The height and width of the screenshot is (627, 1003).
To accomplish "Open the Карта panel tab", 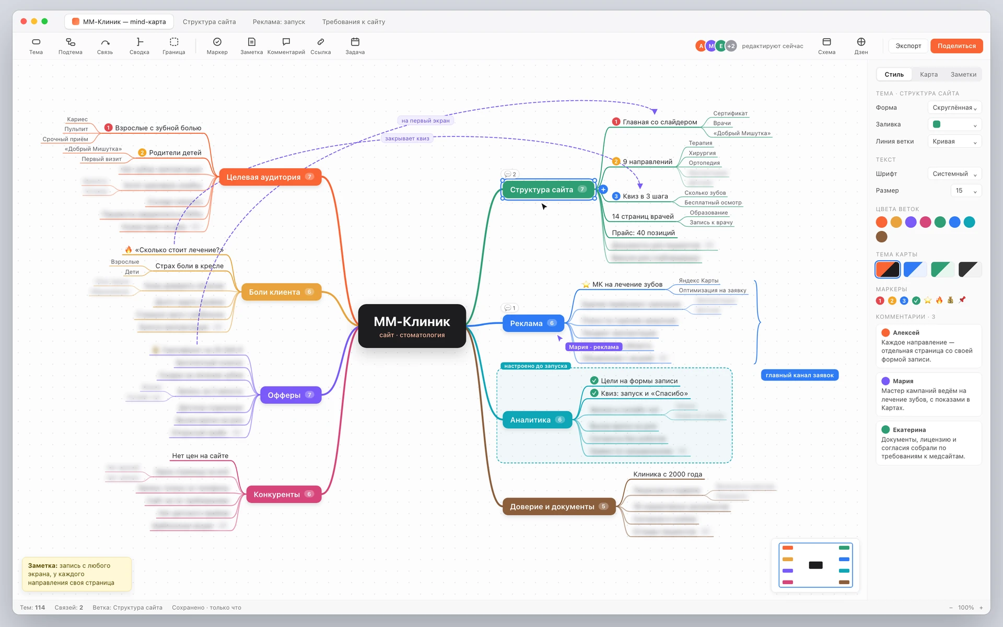I will tap(929, 74).
